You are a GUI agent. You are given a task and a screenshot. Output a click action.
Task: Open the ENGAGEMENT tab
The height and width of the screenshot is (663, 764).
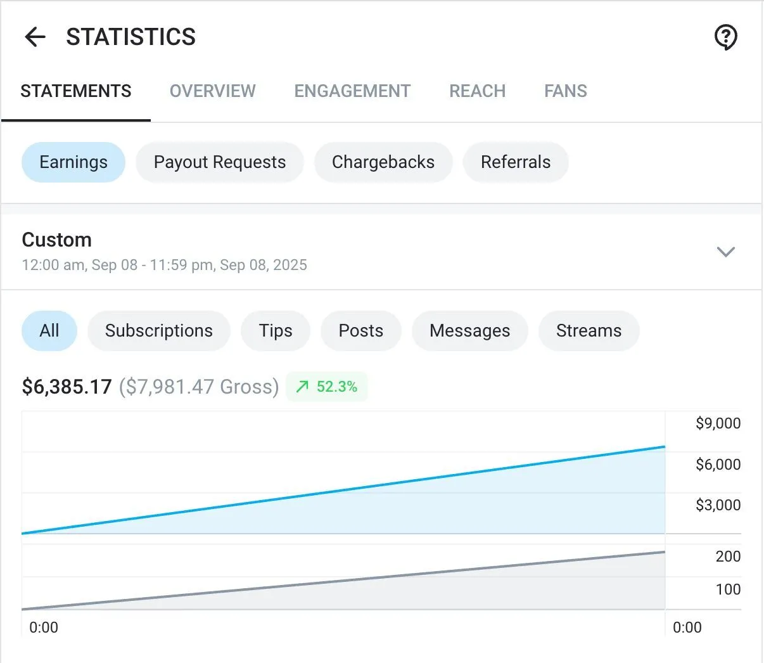352,91
